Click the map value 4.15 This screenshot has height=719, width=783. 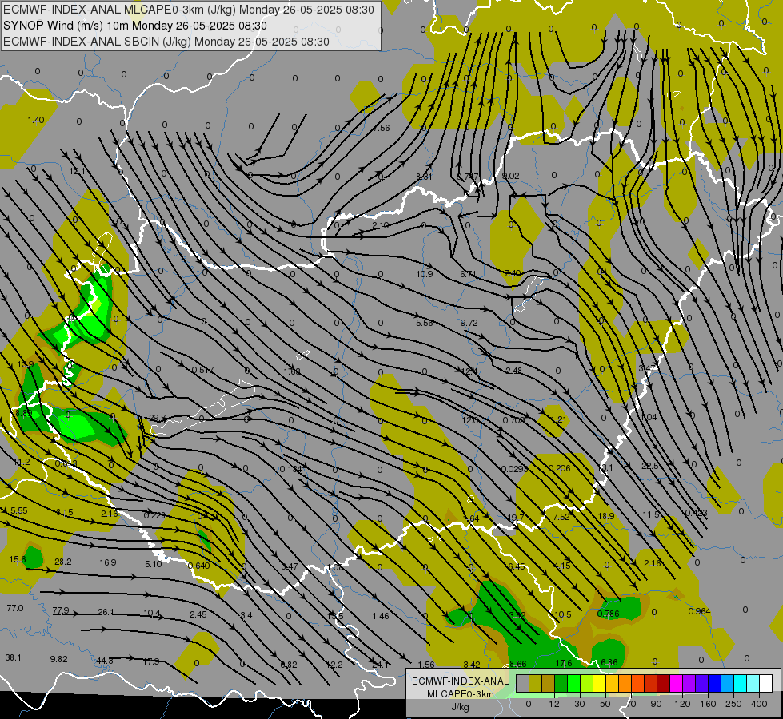[x=562, y=566]
